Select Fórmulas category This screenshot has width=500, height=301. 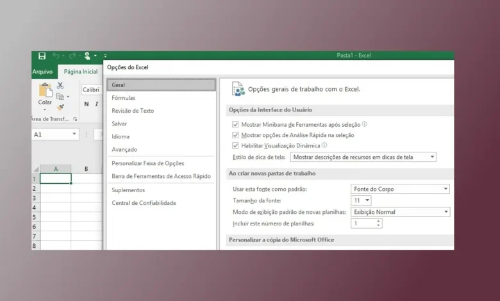(x=162, y=98)
